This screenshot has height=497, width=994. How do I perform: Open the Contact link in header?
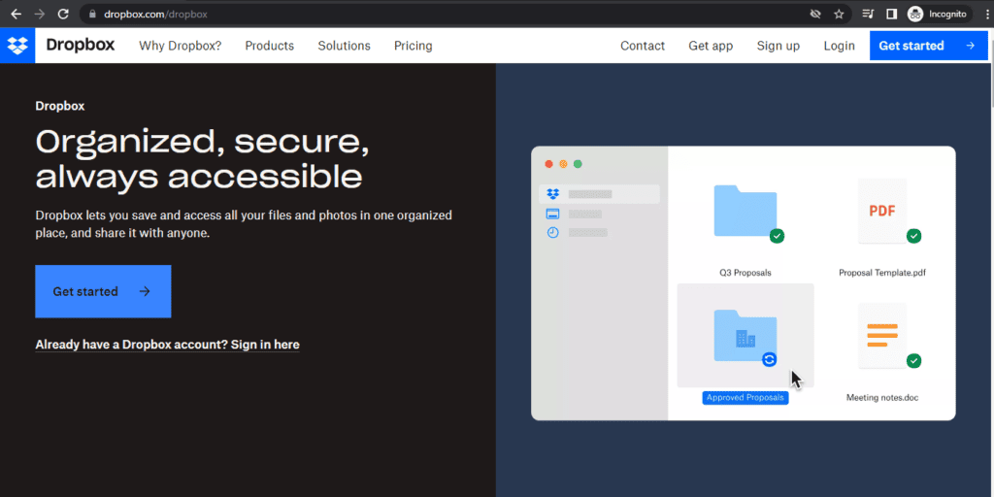(643, 46)
